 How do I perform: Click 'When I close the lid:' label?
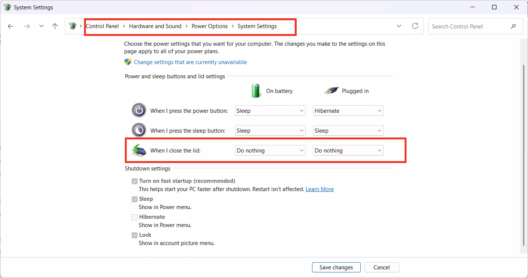click(175, 151)
